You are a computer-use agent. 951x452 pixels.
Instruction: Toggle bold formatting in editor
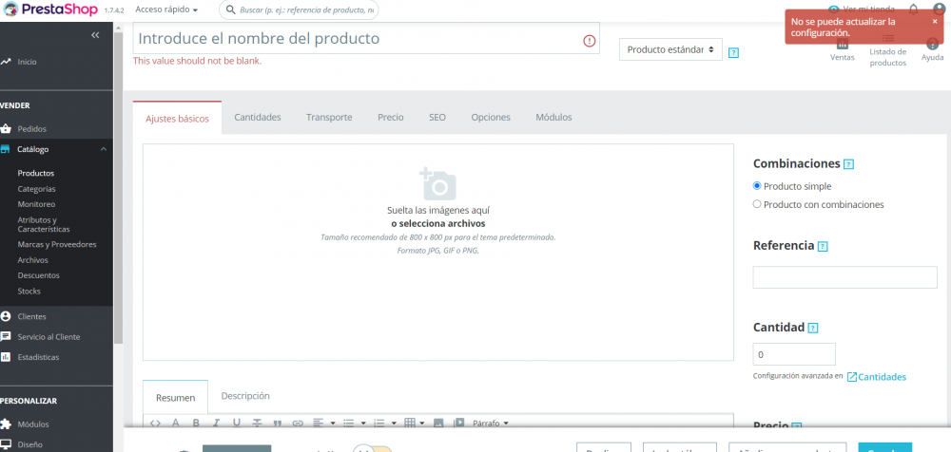point(196,423)
